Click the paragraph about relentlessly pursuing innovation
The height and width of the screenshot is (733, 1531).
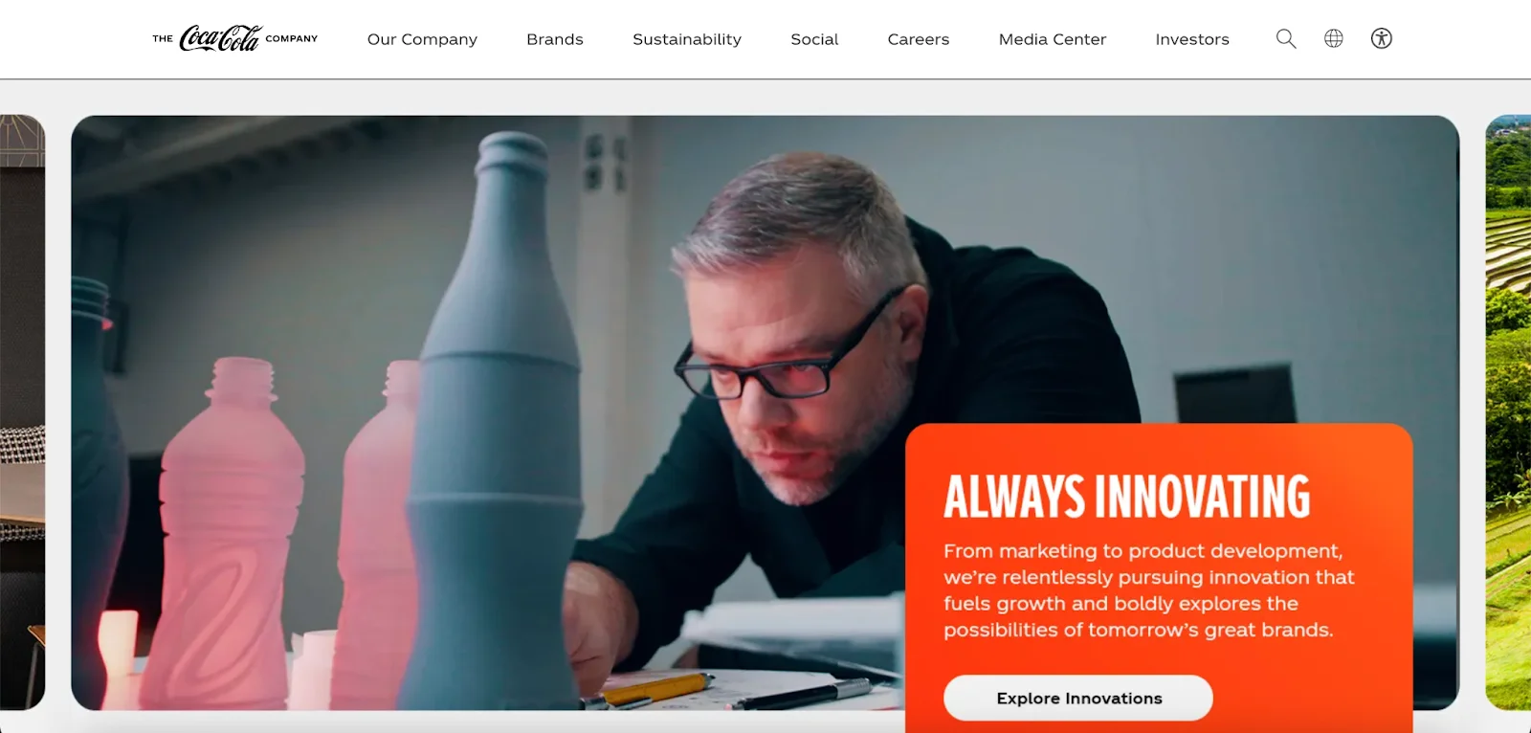(1148, 590)
